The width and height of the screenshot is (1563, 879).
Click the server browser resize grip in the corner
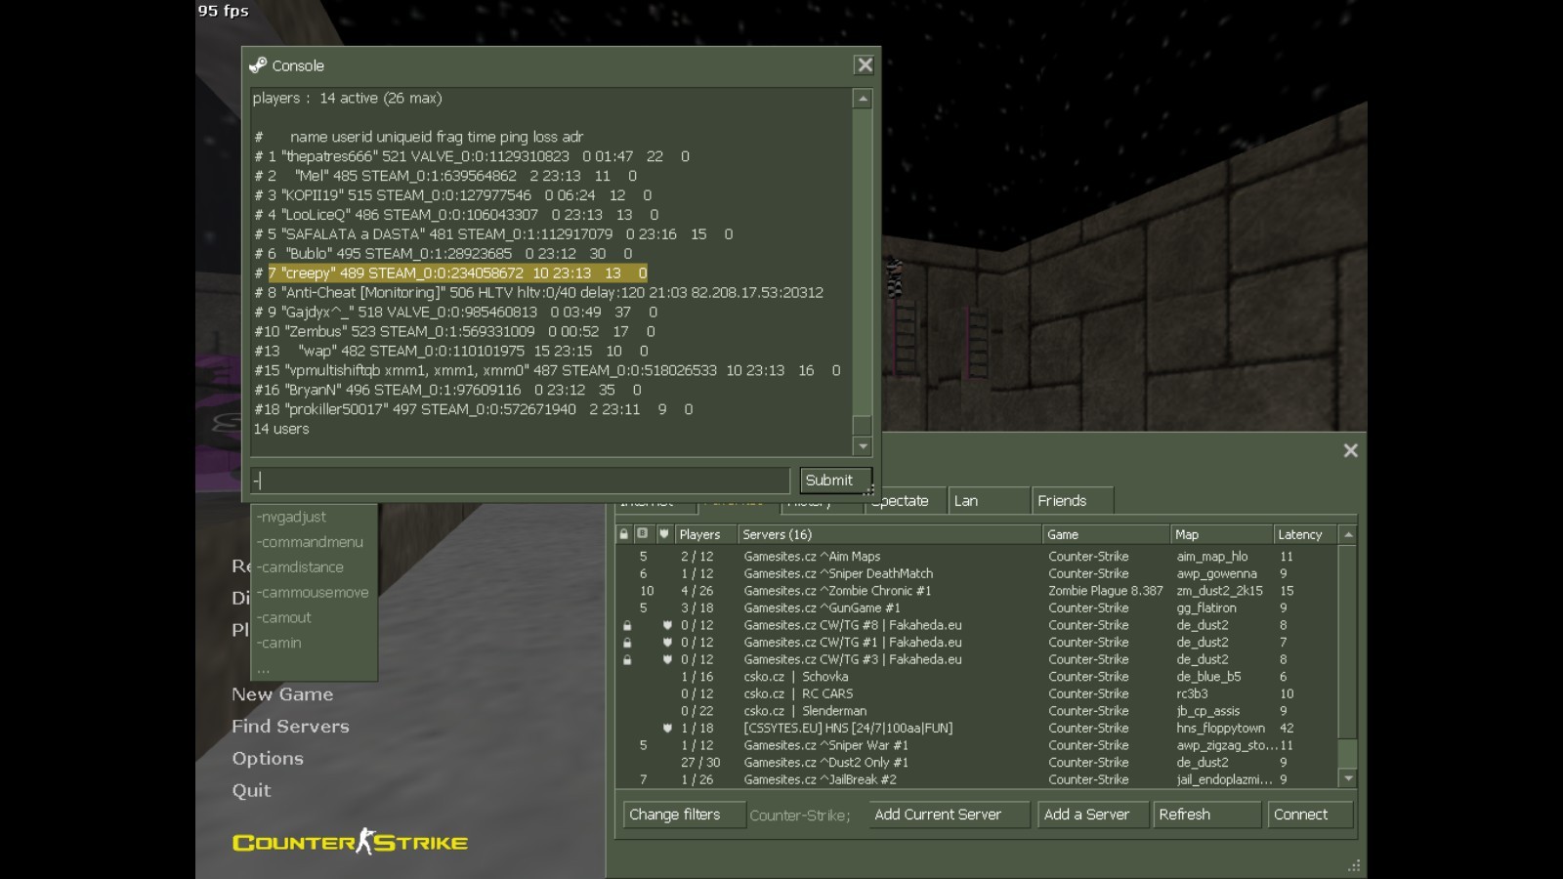(1354, 865)
